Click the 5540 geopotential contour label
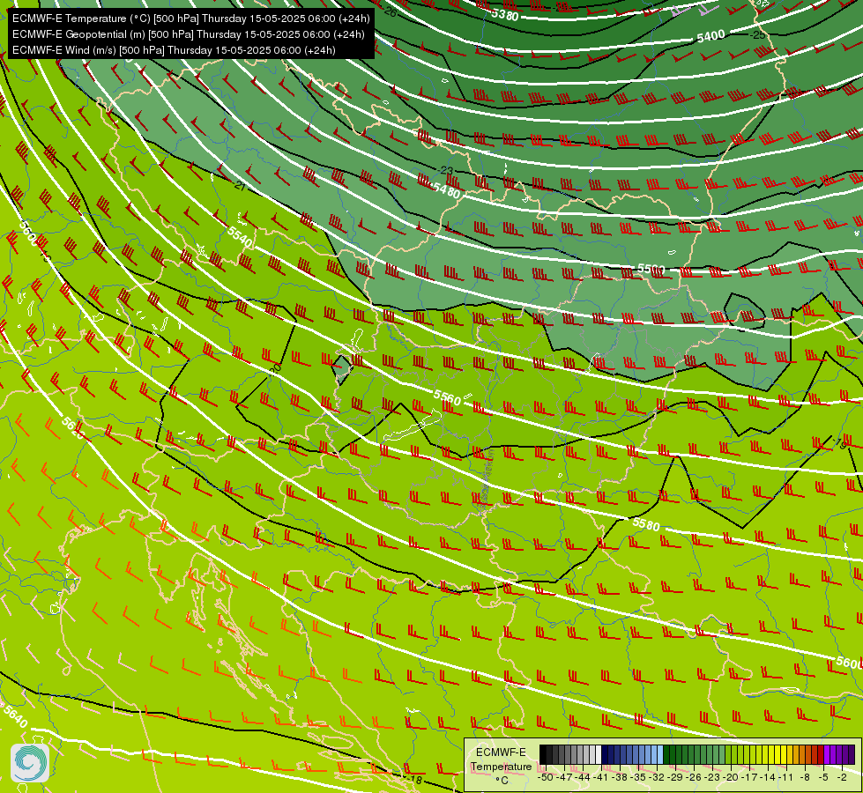Image resolution: width=863 pixels, height=793 pixels. click(240, 237)
